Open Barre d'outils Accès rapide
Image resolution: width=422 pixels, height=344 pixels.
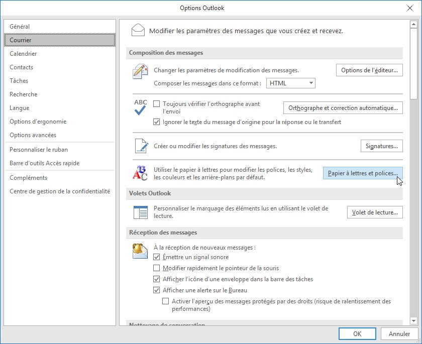pyautogui.click(x=60, y=163)
